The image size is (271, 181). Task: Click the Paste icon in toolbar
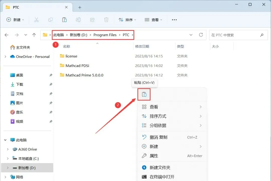pyautogui.click(x=64, y=20)
